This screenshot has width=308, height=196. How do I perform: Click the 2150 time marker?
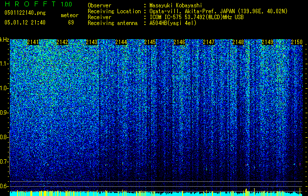(297, 42)
